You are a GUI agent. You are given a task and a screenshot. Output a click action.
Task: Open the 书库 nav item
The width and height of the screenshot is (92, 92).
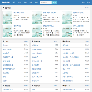(19, 2)
